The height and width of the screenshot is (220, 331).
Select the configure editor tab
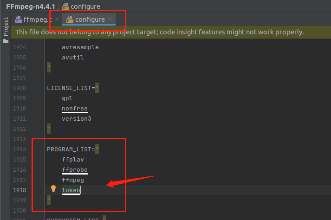point(90,19)
